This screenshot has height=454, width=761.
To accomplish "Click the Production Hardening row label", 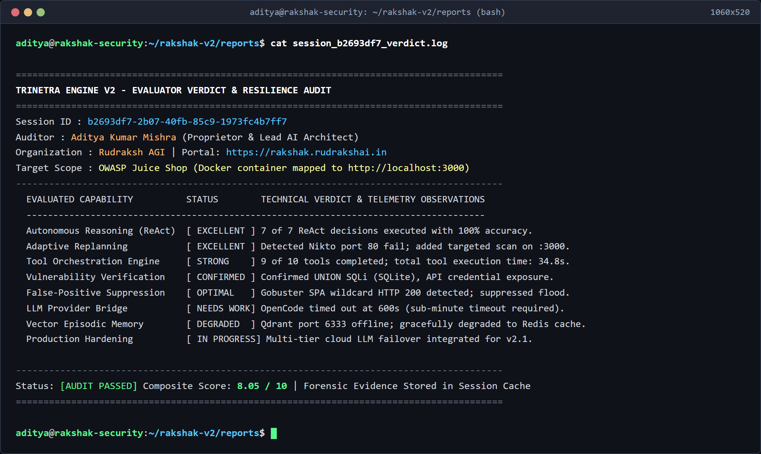I will pos(79,339).
